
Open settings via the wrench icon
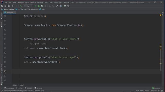point(57,6)
